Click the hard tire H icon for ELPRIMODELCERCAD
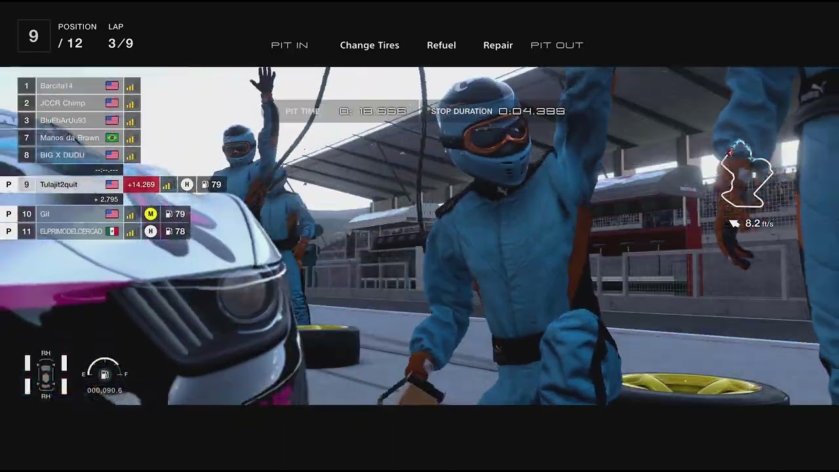The width and height of the screenshot is (839, 472). (151, 231)
